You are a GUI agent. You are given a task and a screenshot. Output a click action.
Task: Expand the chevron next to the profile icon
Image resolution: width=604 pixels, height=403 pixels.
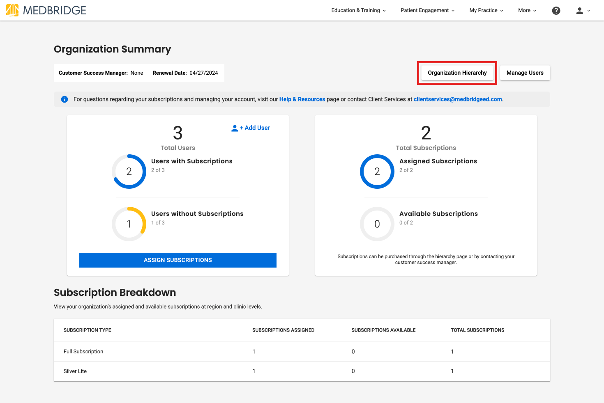click(x=588, y=11)
